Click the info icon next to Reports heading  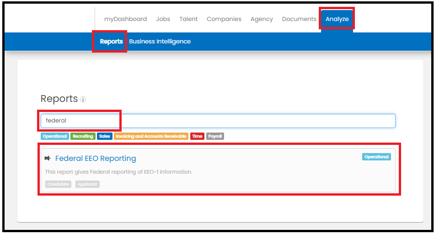(83, 100)
